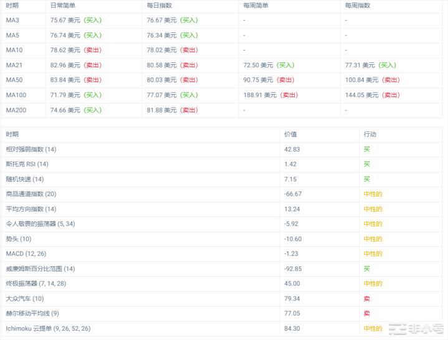
Task: Click the 买 action for 相对强弱指数 (14)
Action: pos(367,149)
